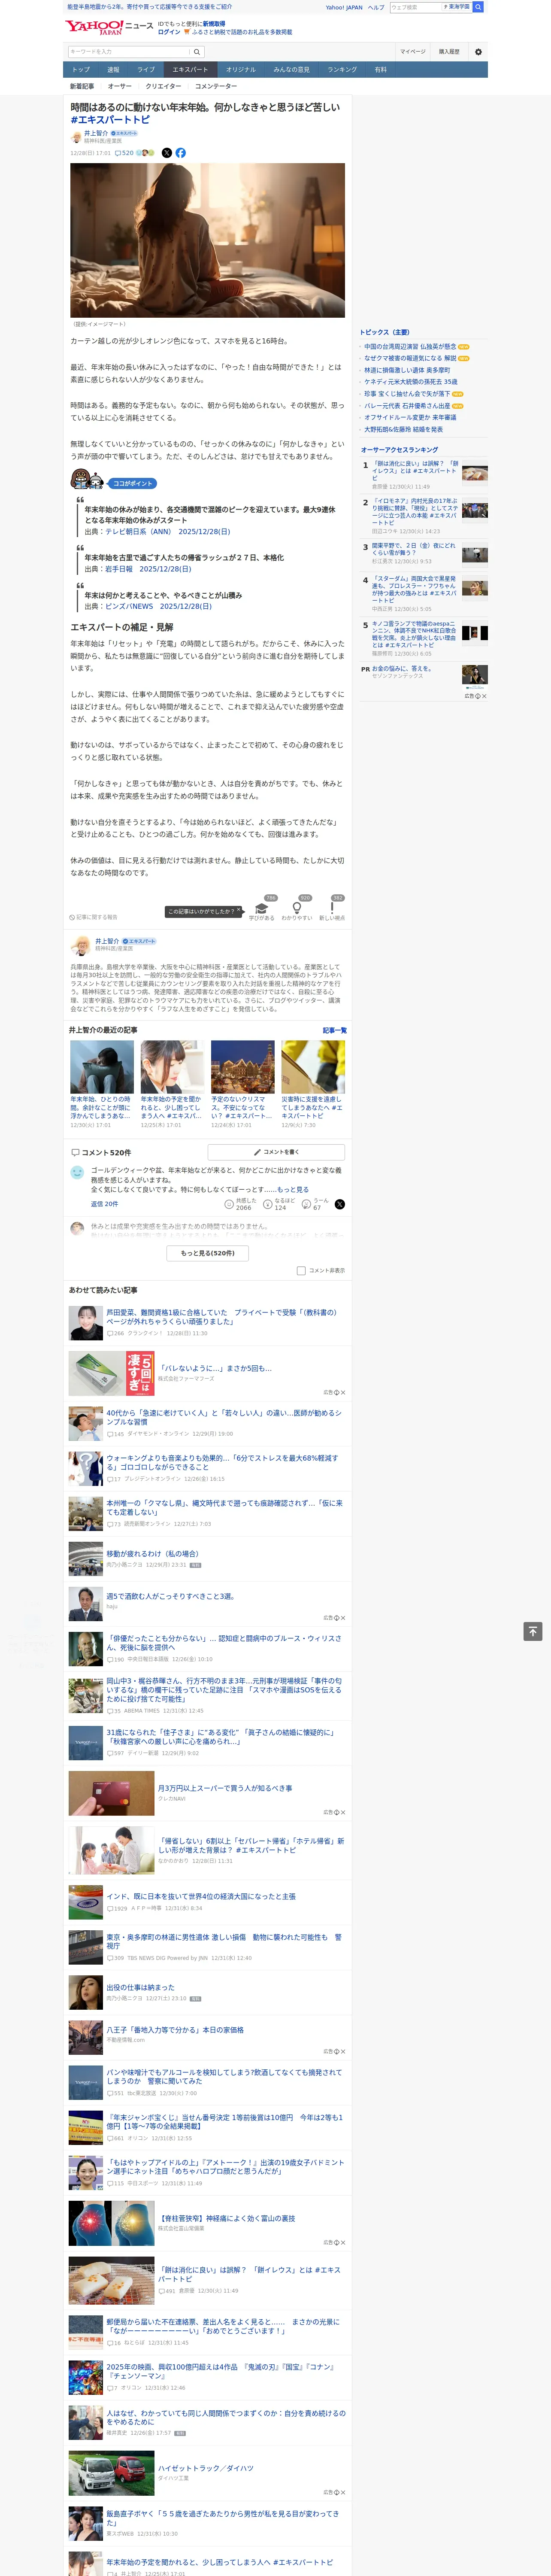Click the マイページ link
The width and height of the screenshot is (551, 2576).
[413, 52]
